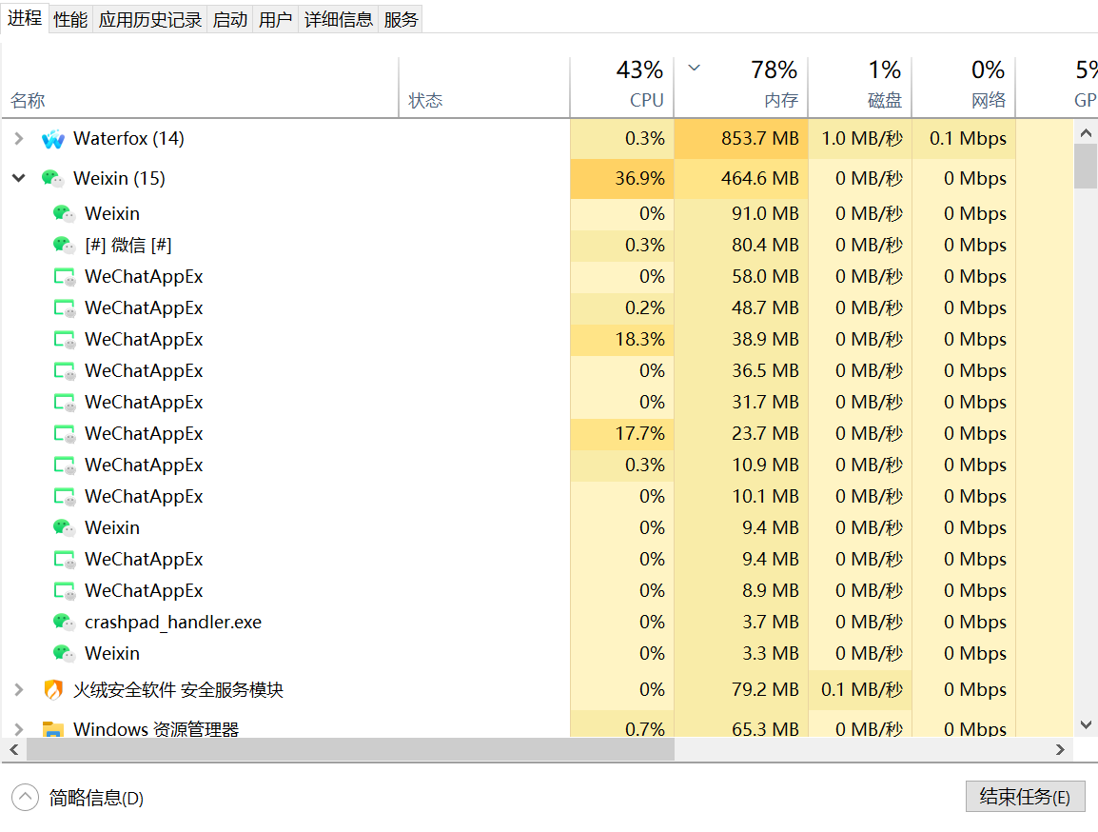Sort by the 名称 column header
Viewport: 1098px width, 832px height.
click(200, 87)
